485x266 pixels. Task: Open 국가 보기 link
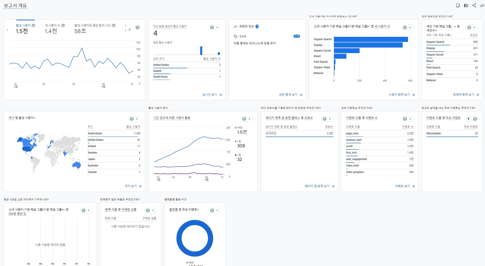[x=133, y=186]
